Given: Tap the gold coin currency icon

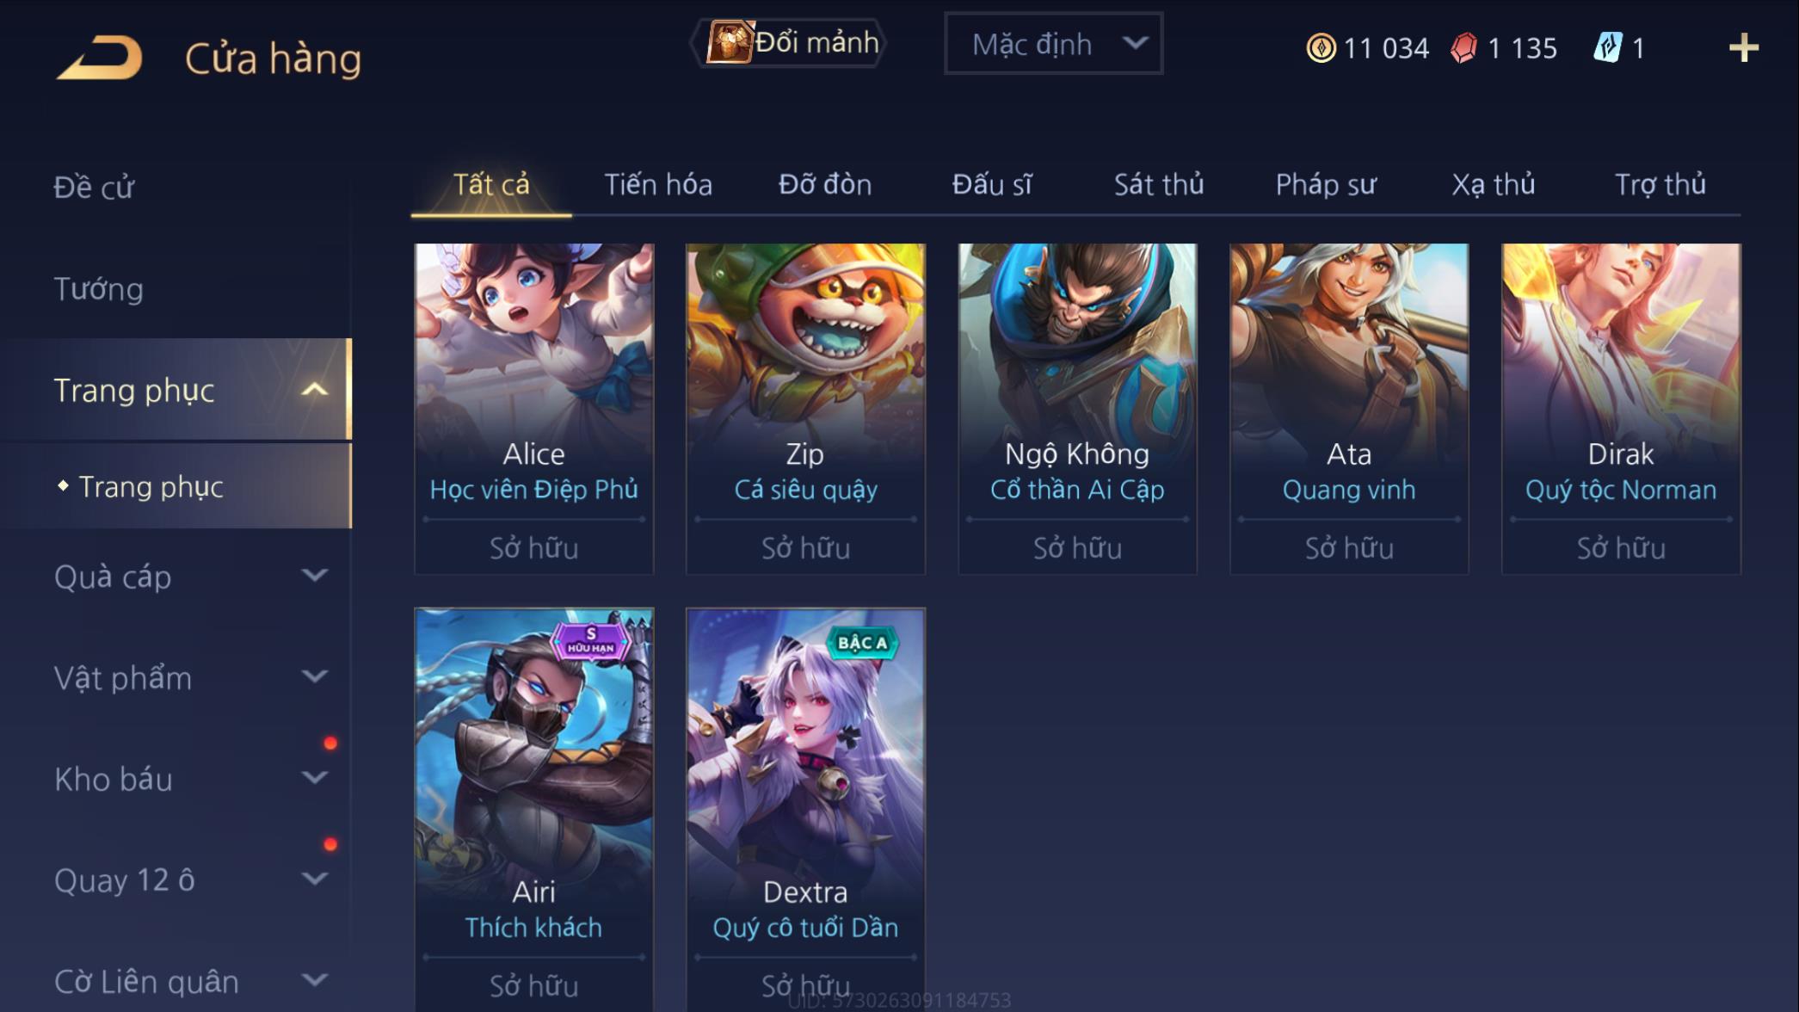Looking at the screenshot, I should coord(1321,47).
